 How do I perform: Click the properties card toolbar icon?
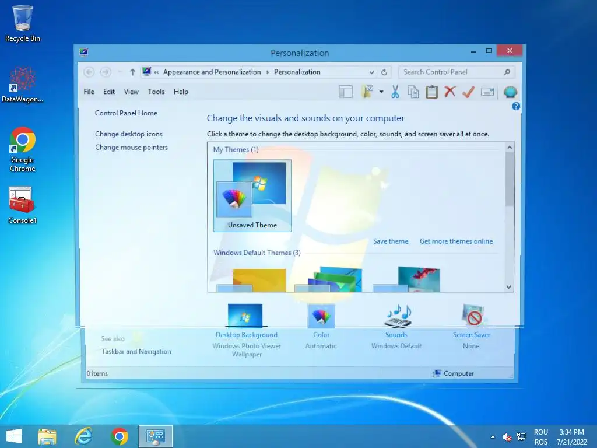click(x=487, y=92)
